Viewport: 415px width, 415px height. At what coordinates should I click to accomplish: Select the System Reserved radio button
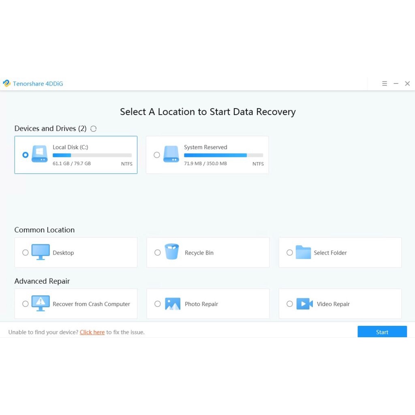(x=157, y=155)
